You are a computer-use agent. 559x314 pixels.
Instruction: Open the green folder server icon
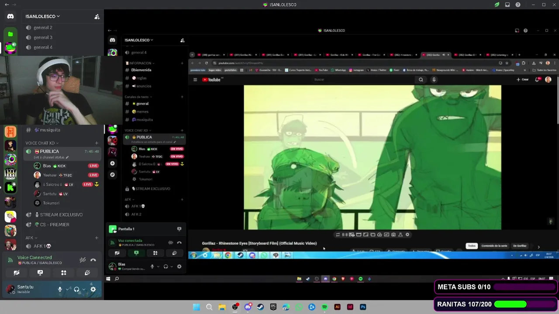(10, 34)
